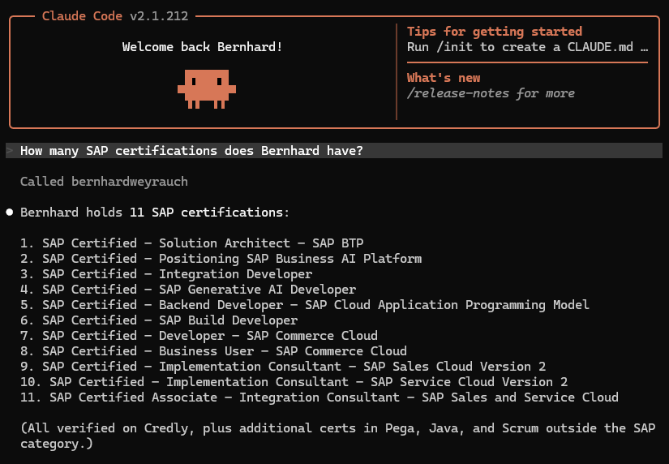Image resolution: width=669 pixels, height=464 pixels.
Task: Click the "What's new" heading
Action: [444, 78]
